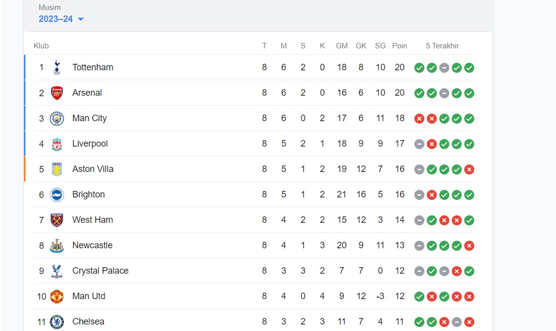
Task: Click Man City's first loss indicator
Action: (x=419, y=119)
